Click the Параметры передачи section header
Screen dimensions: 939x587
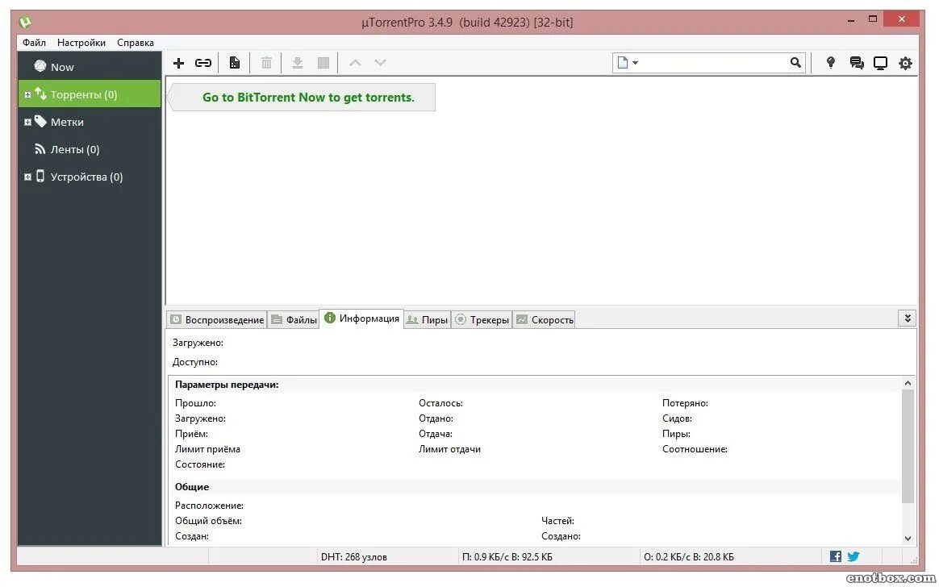227,385
